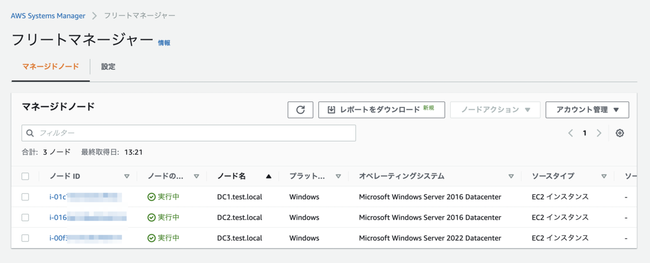Open the アカウント管理 dropdown
This screenshot has height=263, width=650.
coord(587,110)
